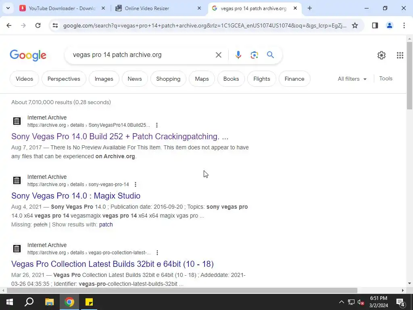Open the Chrome profile icon

tap(390, 25)
